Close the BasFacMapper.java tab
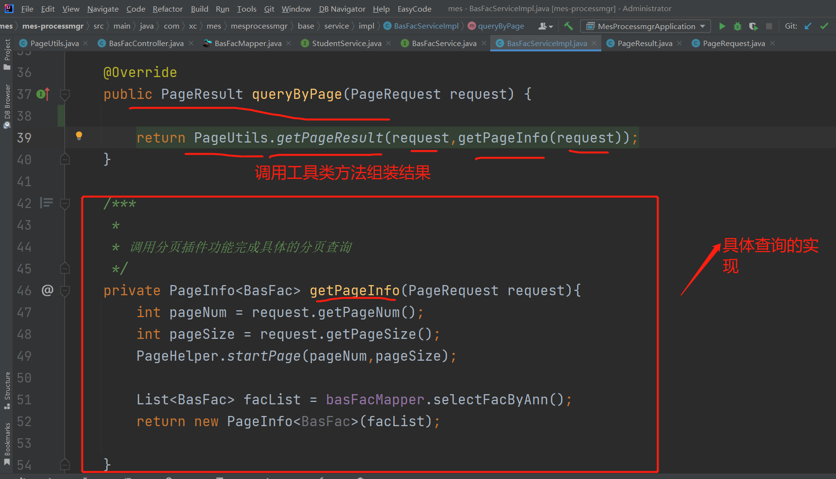Image resolution: width=836 pixels, height=479 pixels. [x=289, y=43]
